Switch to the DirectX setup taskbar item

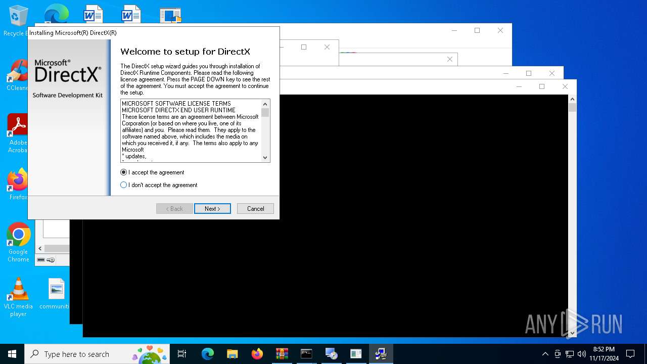(x=381, y=354)
